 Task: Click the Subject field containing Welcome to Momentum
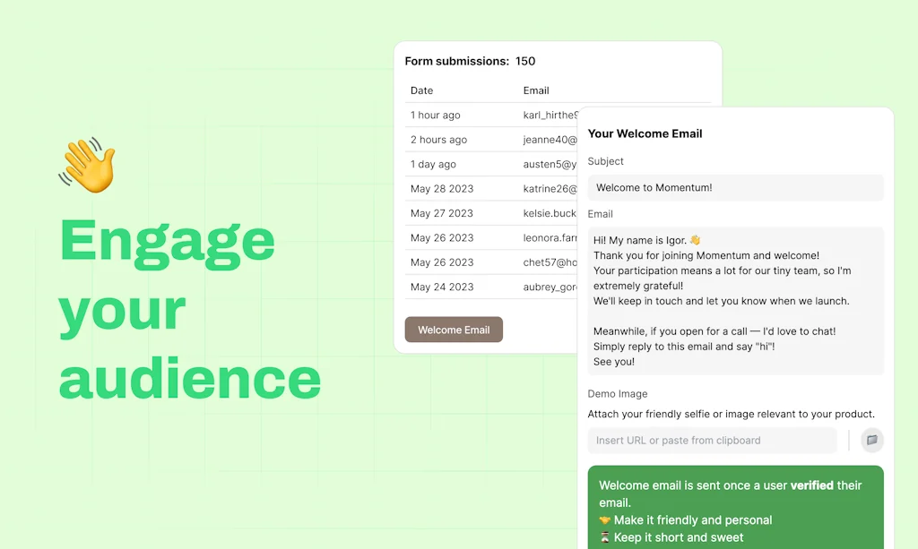click(735, 188)
